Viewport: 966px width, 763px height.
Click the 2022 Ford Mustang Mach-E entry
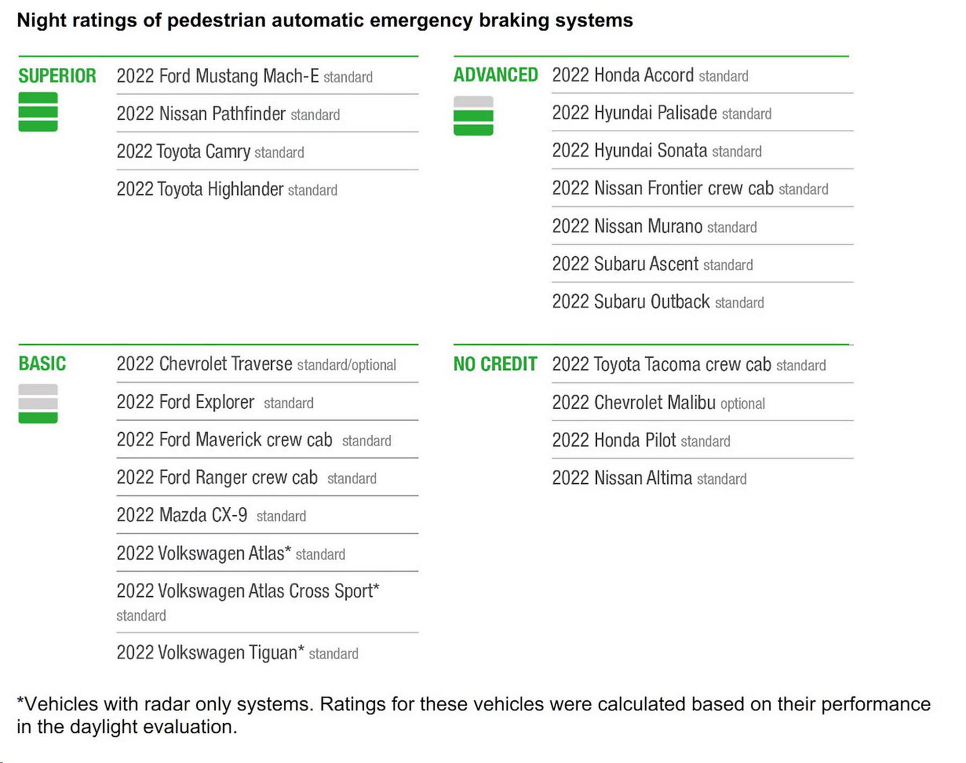pyautogui.click(x=245, y=76)
